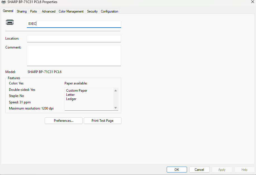The height and width of the screenshot is (175, 256).
Task: Focus the Location text field
Action: tap(74, 39)
